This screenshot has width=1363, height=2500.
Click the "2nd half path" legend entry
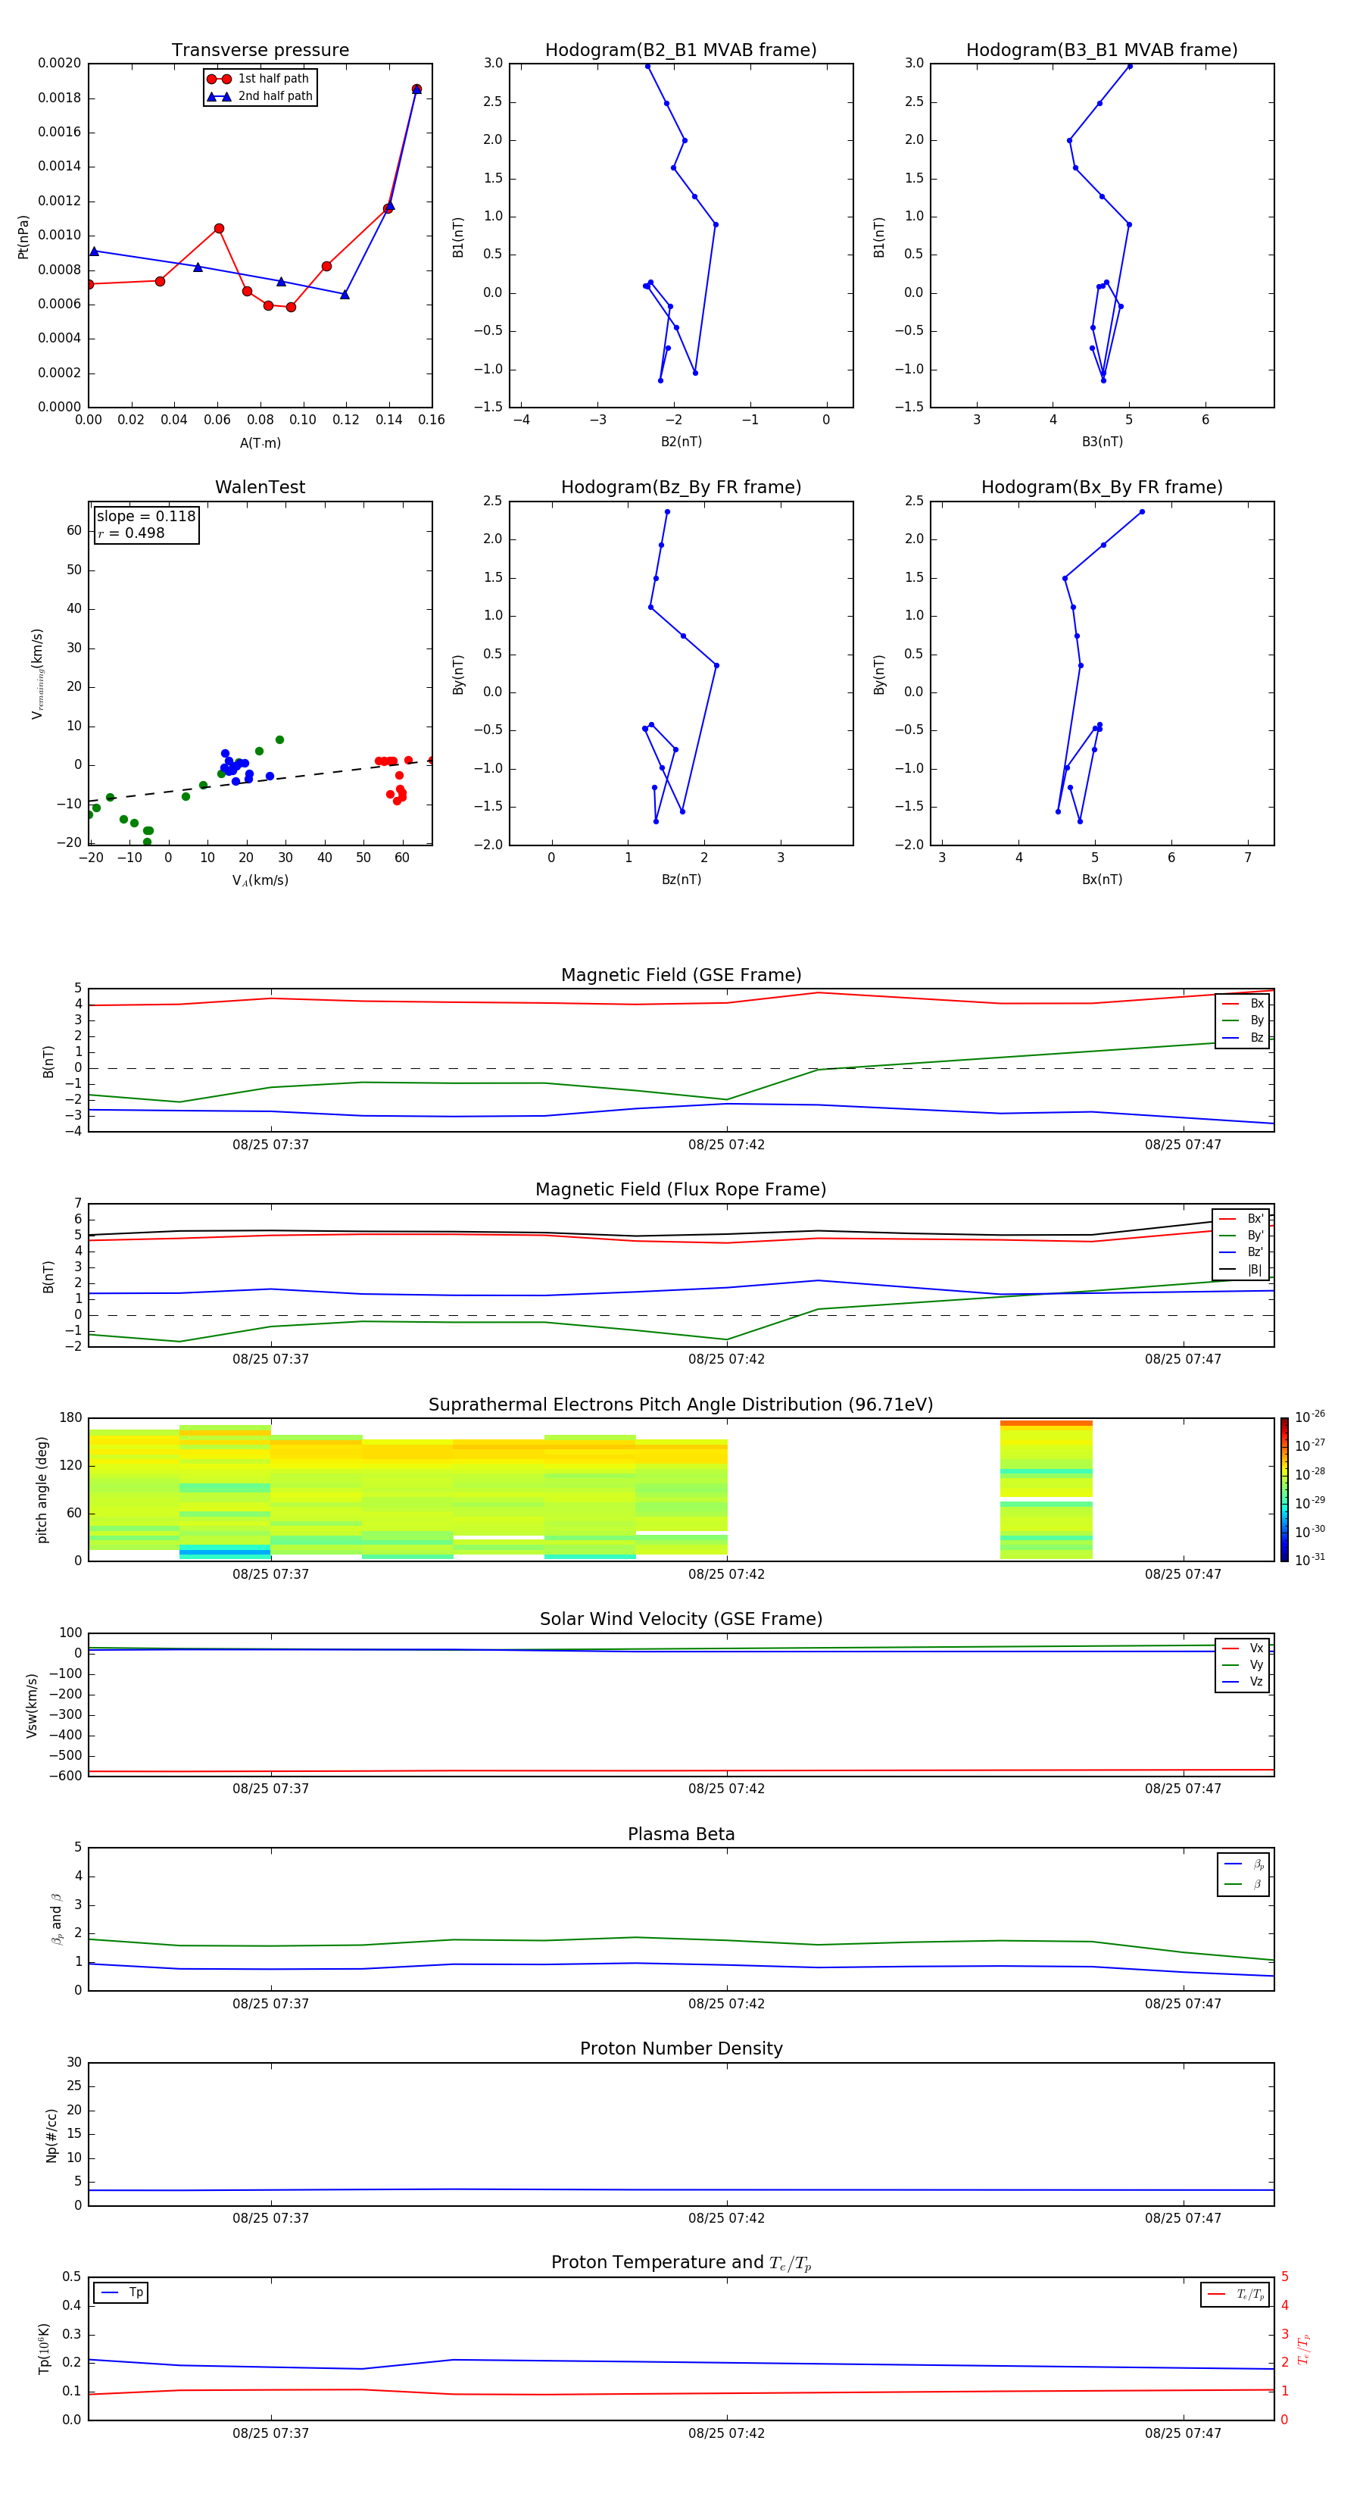pyautogui.click(x=259, y=96)
